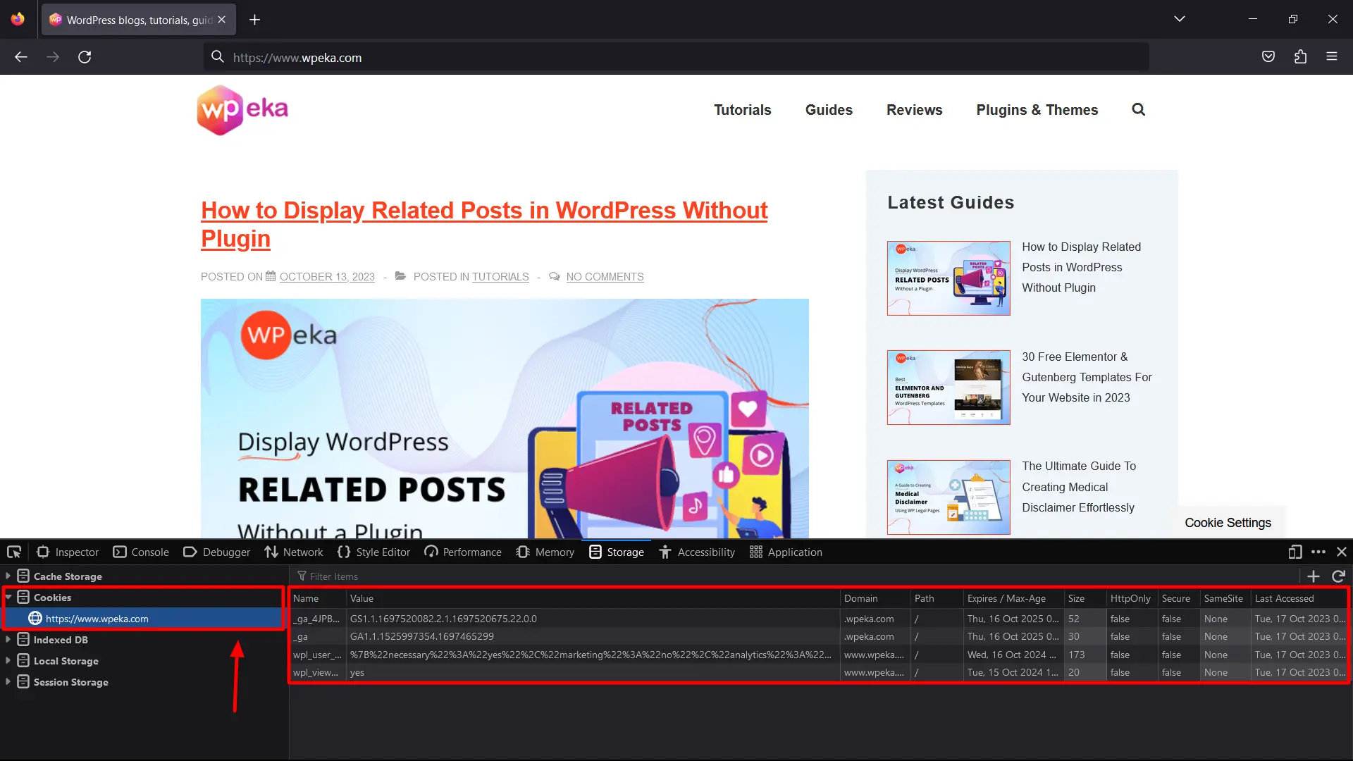
Task: Open Ultimate Guide to Medical Disclaimer link
Action: coord(1080,487)
